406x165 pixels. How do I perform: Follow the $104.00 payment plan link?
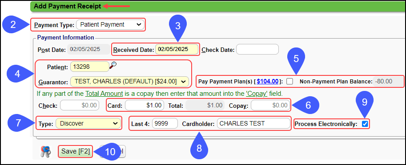pyautogui.click(x=268, y=81)
